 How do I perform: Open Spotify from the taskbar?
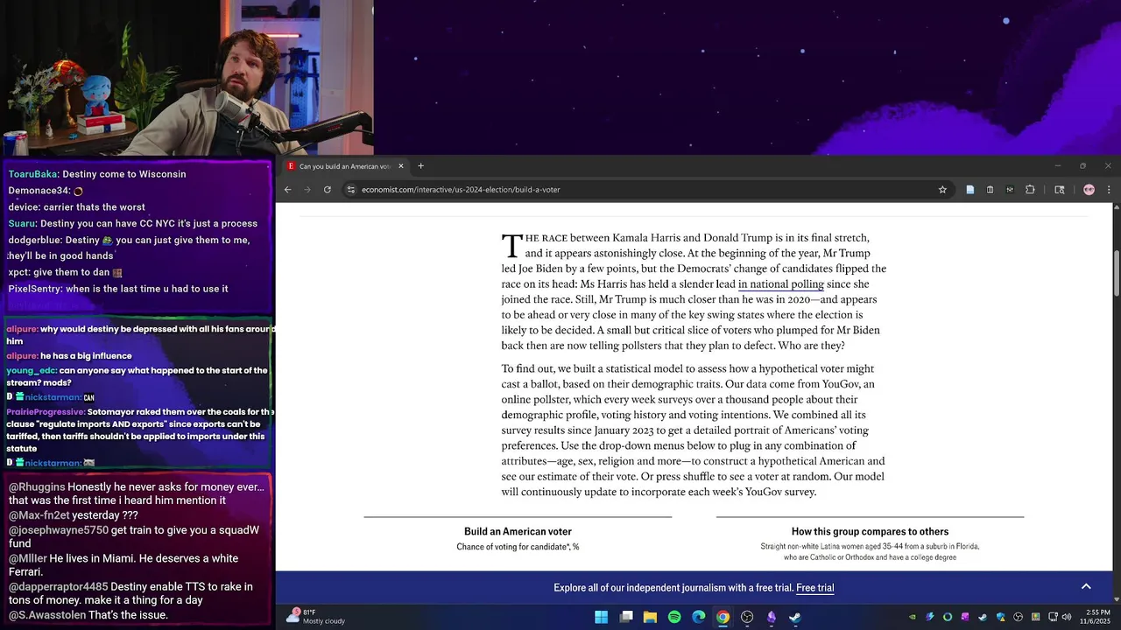pos(674,617)
